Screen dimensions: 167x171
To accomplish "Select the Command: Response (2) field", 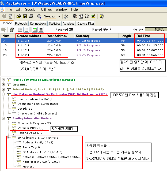I will point(34,123).
